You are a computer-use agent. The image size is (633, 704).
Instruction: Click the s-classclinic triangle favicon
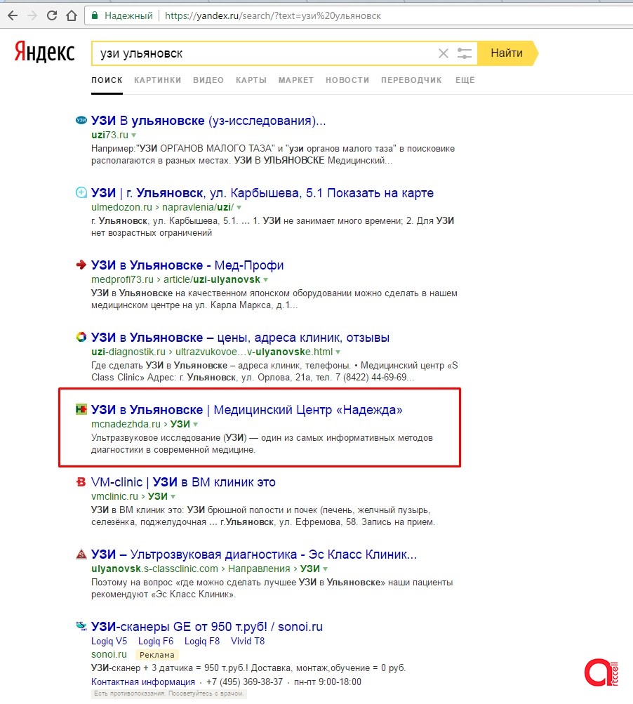(81, 554)
